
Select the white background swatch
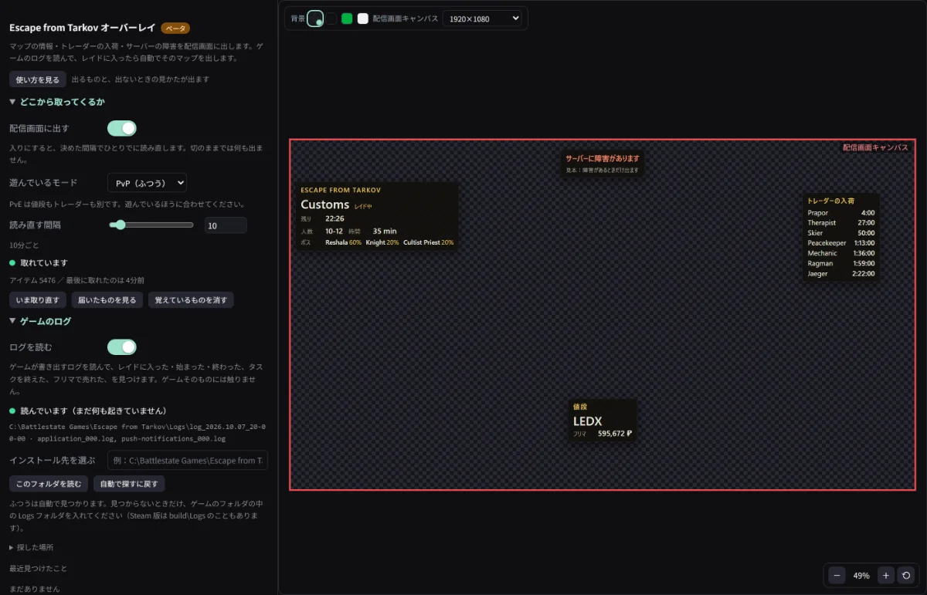pos(362,19)
